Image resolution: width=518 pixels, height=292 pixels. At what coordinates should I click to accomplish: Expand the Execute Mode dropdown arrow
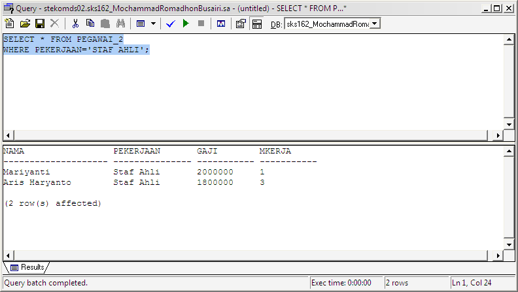click(153, 24)
